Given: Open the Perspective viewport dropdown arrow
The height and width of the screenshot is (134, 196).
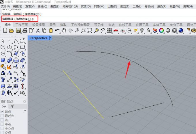Looking at the screenshot, I should coord(50,38).
